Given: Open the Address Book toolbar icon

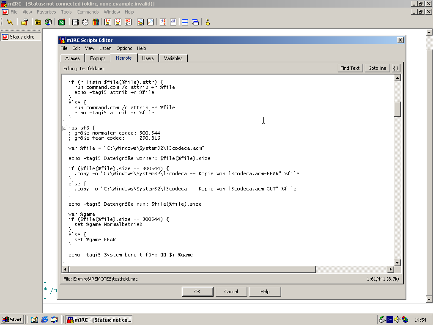Looking at the screenshot, I should tap(75, 22).
